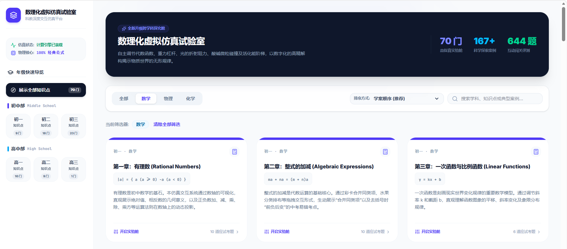This screenshot has width=567, height=249.
Task: Click 开启实验舱 on 整式的加减 card
Action: pos(280,232)
